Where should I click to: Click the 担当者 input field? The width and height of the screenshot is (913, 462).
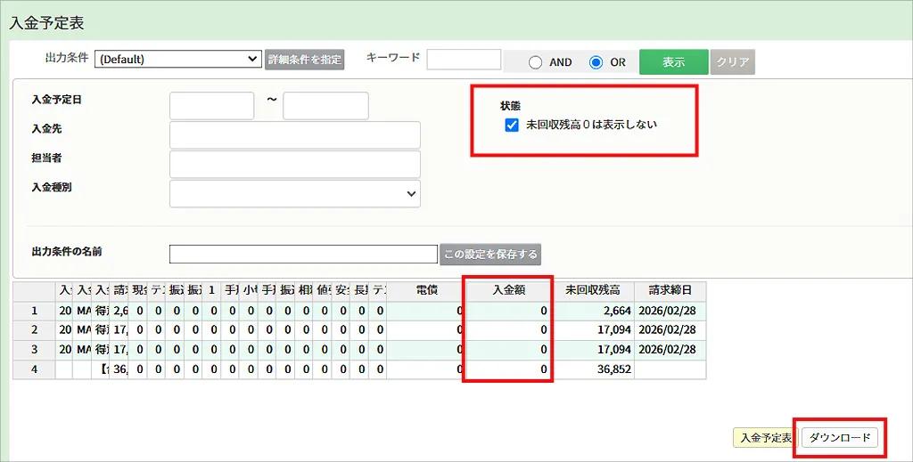[x=294, y=165]
